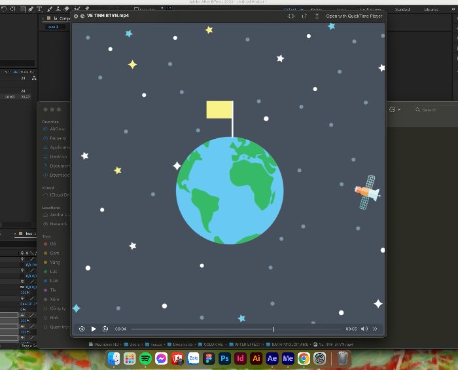Select the Pen tool in After Effects
458x370 pixels.
point(31,9)
